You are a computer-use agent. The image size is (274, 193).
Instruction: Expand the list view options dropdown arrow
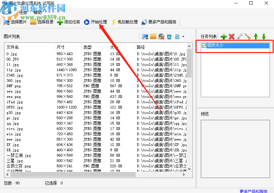(183, 37)
